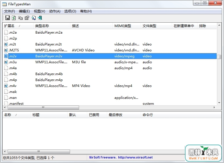The height and width of the screenshot is (163, 224).
Task: Sort lower pane by 已禁用 column
Action: 97,115
